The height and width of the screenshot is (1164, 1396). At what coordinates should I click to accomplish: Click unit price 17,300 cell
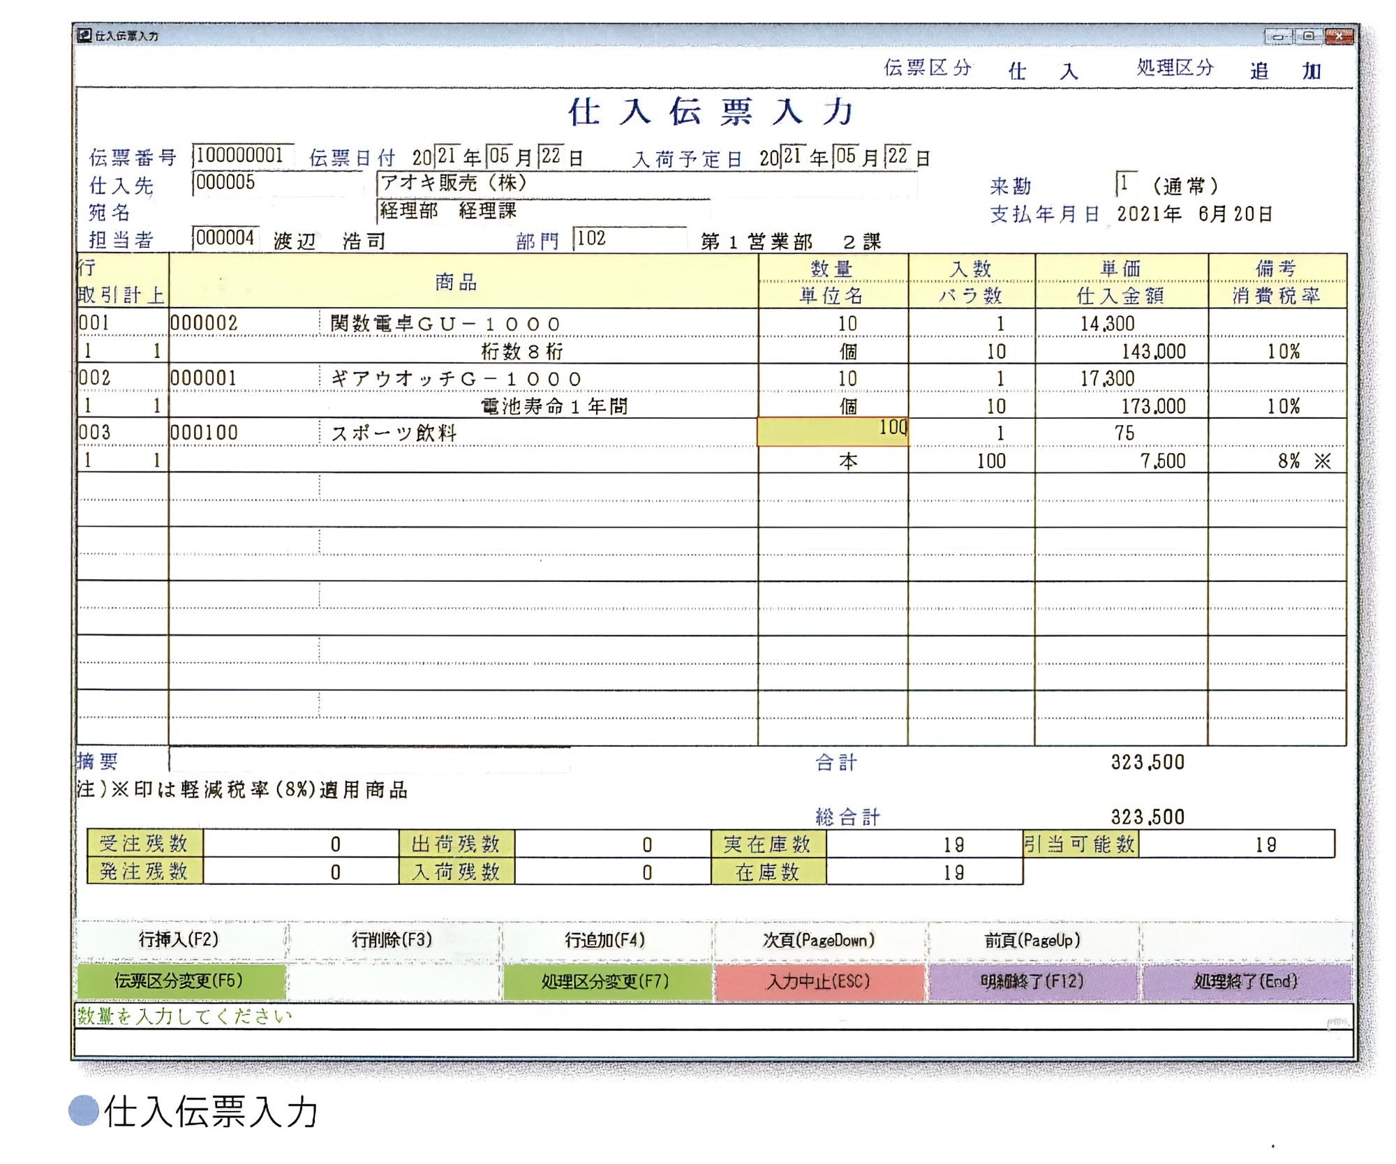point(1121,378)
